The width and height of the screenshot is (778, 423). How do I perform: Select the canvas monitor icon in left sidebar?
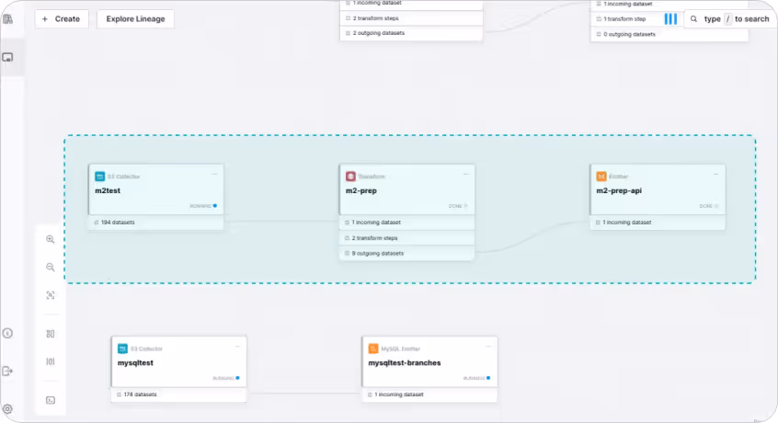pyautogui.click(x=8, y=58)
